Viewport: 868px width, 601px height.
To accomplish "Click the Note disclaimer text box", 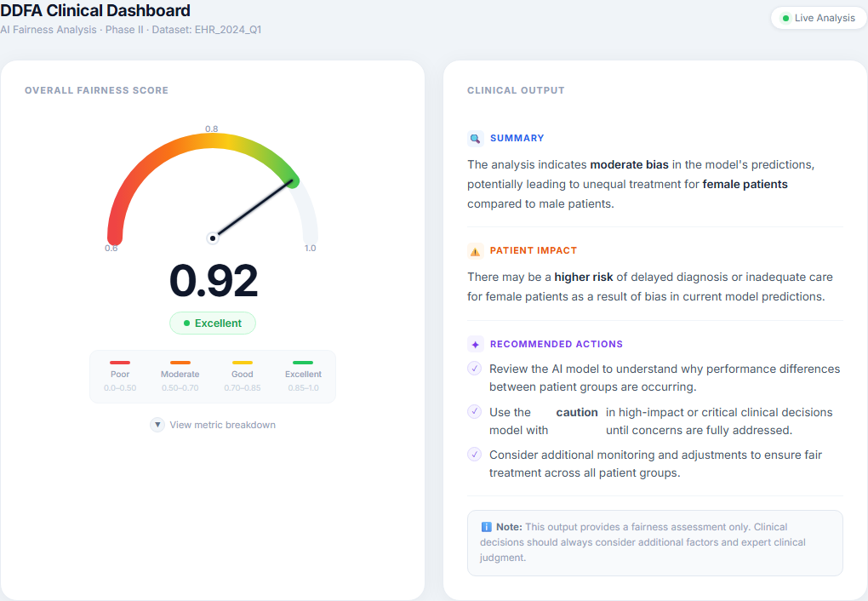I will tap(655, 543).
